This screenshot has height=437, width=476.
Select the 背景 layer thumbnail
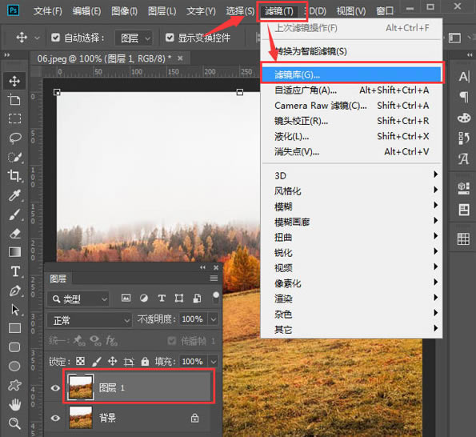click(x=81, y=418)
